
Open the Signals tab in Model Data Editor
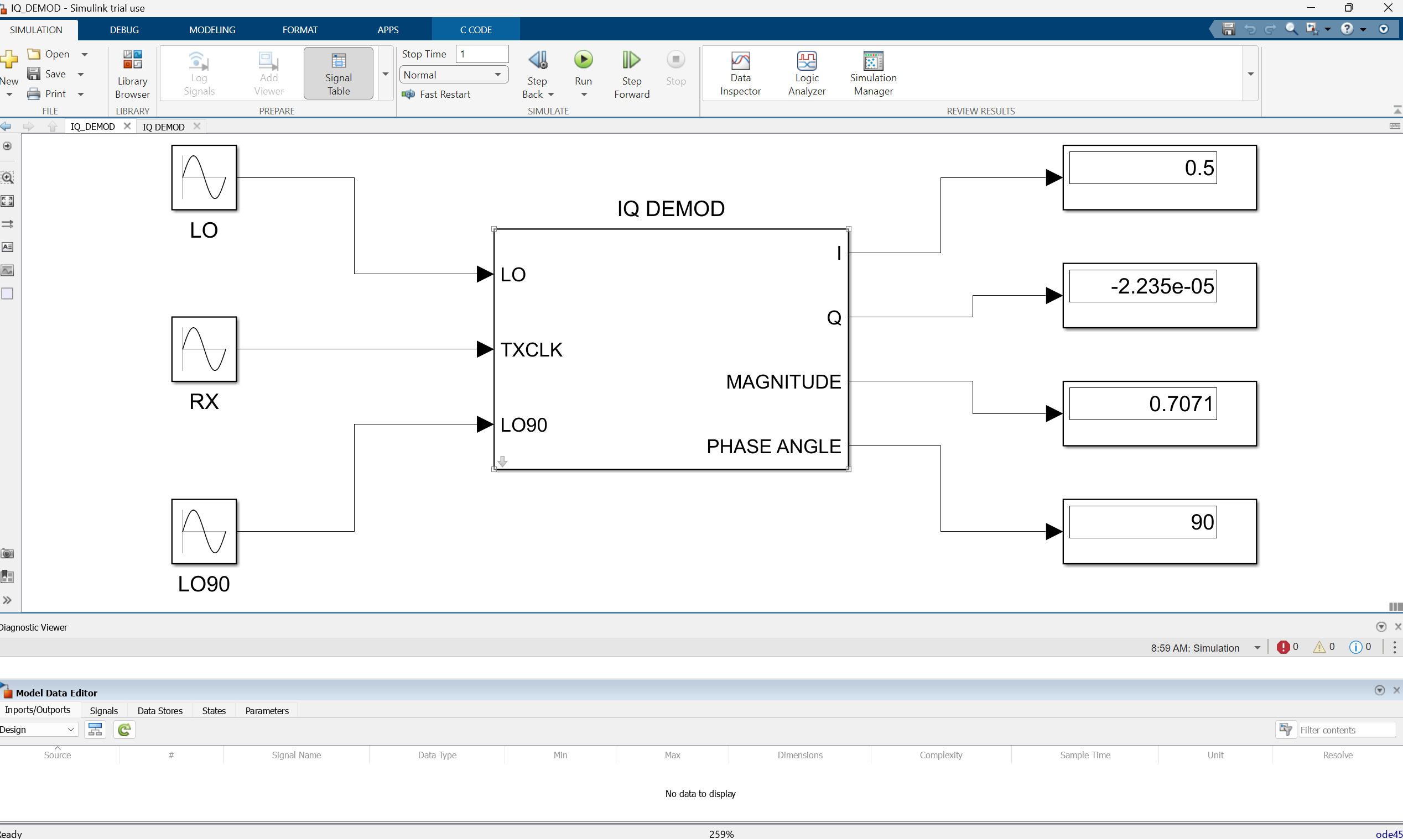click(x=104, y=711)
